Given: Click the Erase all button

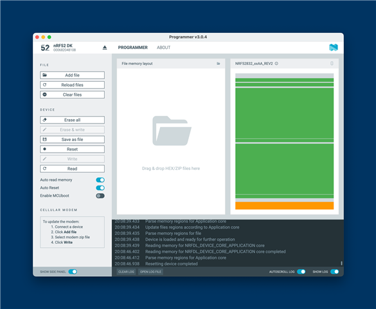Looking at the screenshot, I should tap(72, 120).
